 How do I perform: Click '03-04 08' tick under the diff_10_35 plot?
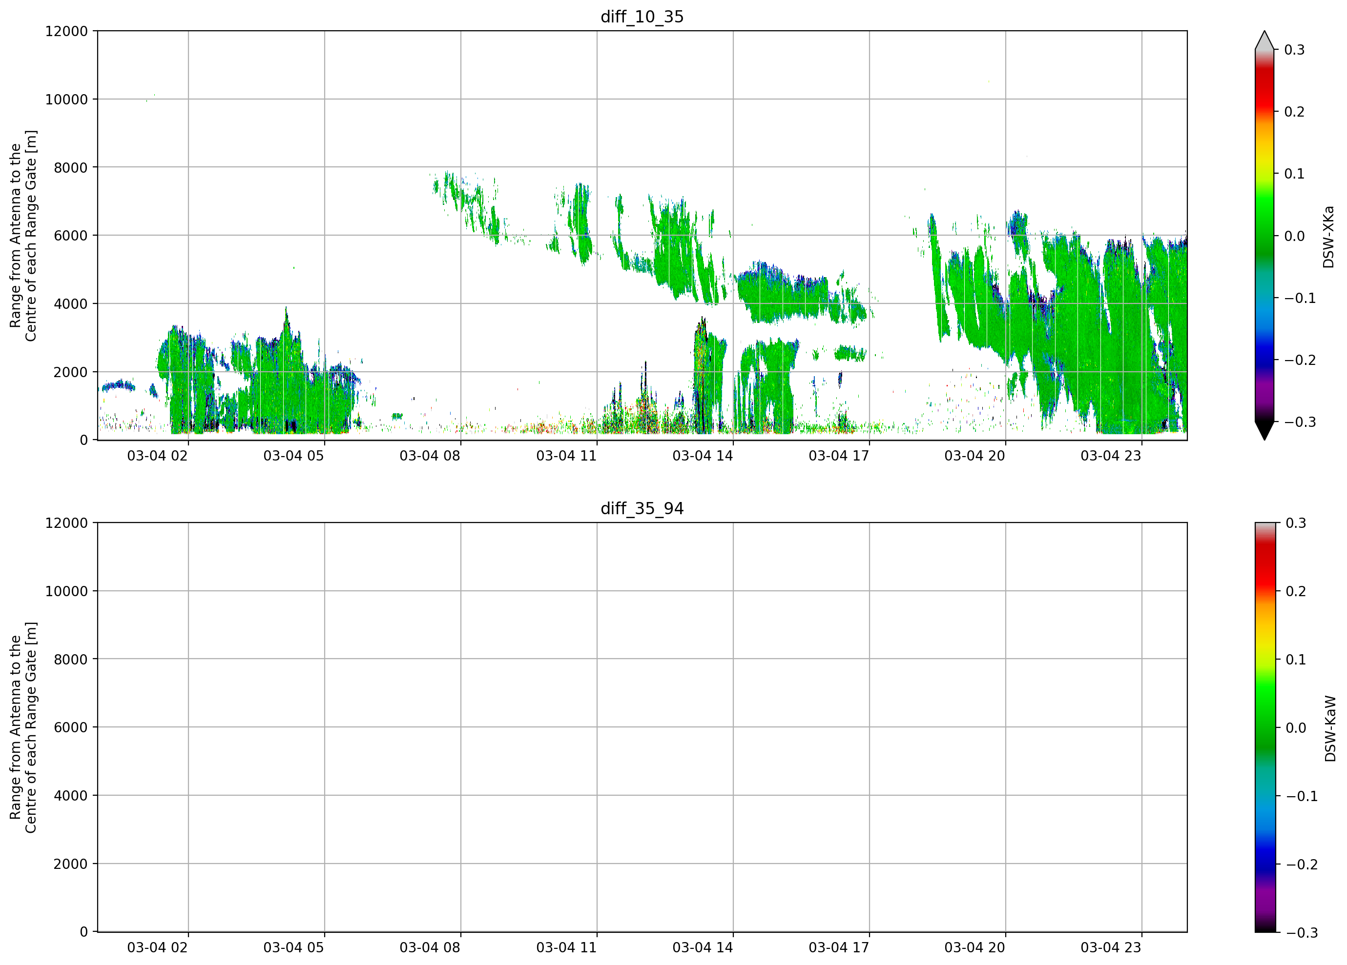click(430, 456)
